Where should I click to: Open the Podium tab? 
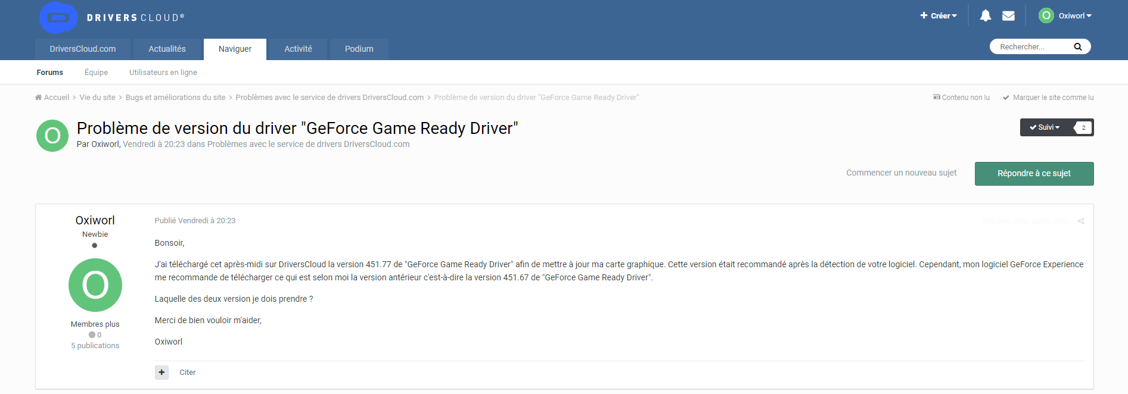point(359,49)
